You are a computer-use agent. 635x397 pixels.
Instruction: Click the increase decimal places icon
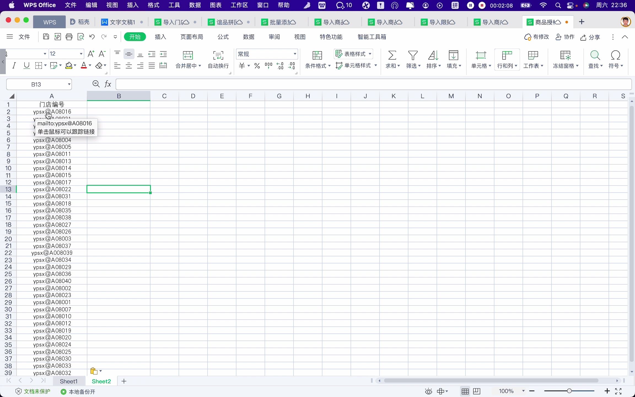tap(280, 66)
